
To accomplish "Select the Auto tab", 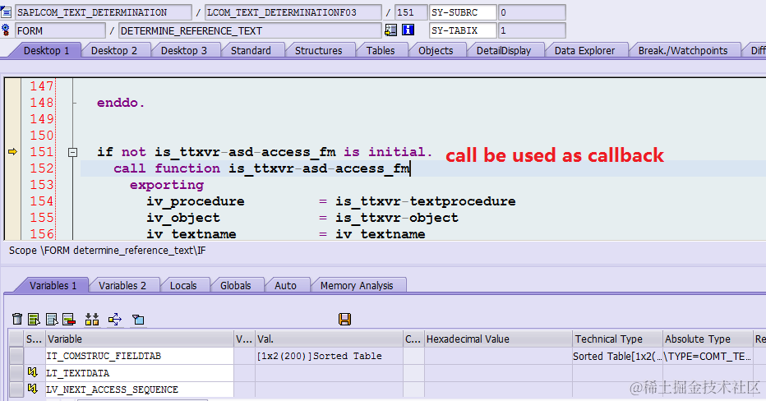I will pos(285,286).
